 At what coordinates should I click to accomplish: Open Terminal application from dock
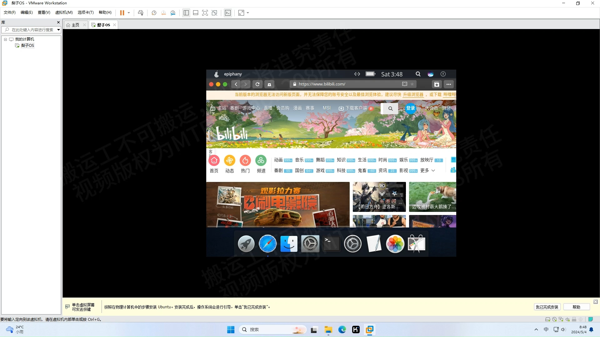coord(331,243)
